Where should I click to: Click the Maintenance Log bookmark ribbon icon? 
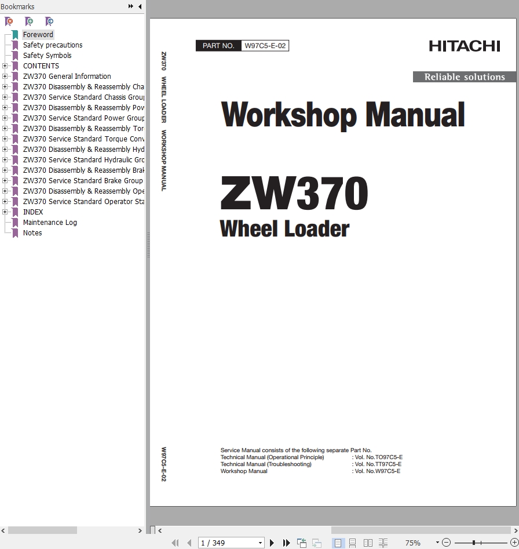[x=15, y=223]
